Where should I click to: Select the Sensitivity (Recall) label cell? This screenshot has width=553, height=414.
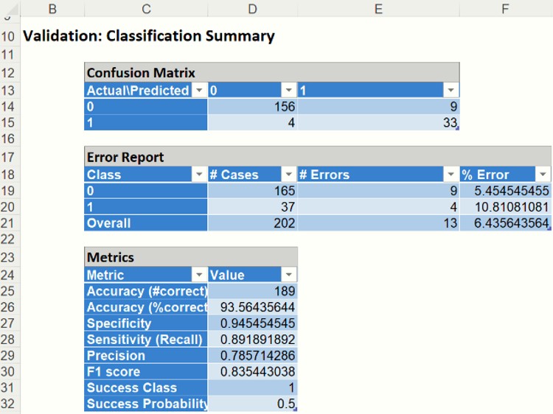146,340
